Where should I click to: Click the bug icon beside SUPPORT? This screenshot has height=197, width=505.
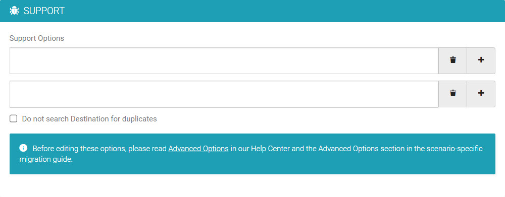pos(15,11)
